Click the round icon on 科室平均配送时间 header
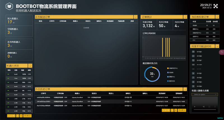Image resolution: width=224 pixels, height=120 pixels. point(217,46)
